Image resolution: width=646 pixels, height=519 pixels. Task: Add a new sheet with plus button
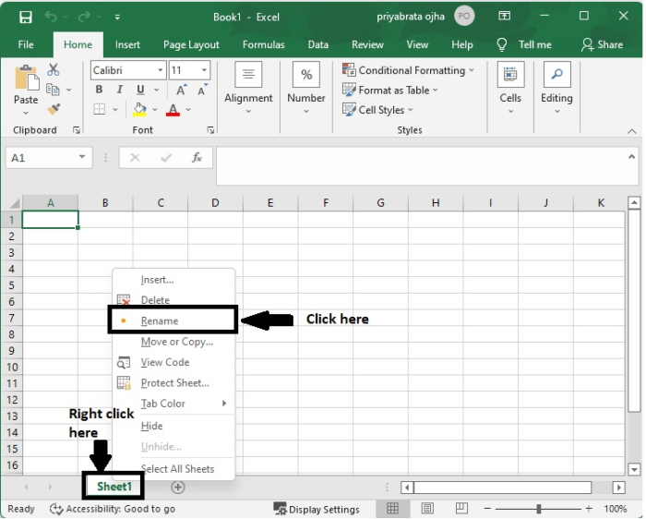pyautogui.click(x=178, y=488)
